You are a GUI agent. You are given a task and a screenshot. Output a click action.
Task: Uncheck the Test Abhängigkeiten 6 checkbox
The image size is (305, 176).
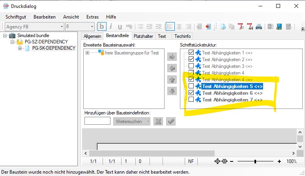(x=191, y=93)
